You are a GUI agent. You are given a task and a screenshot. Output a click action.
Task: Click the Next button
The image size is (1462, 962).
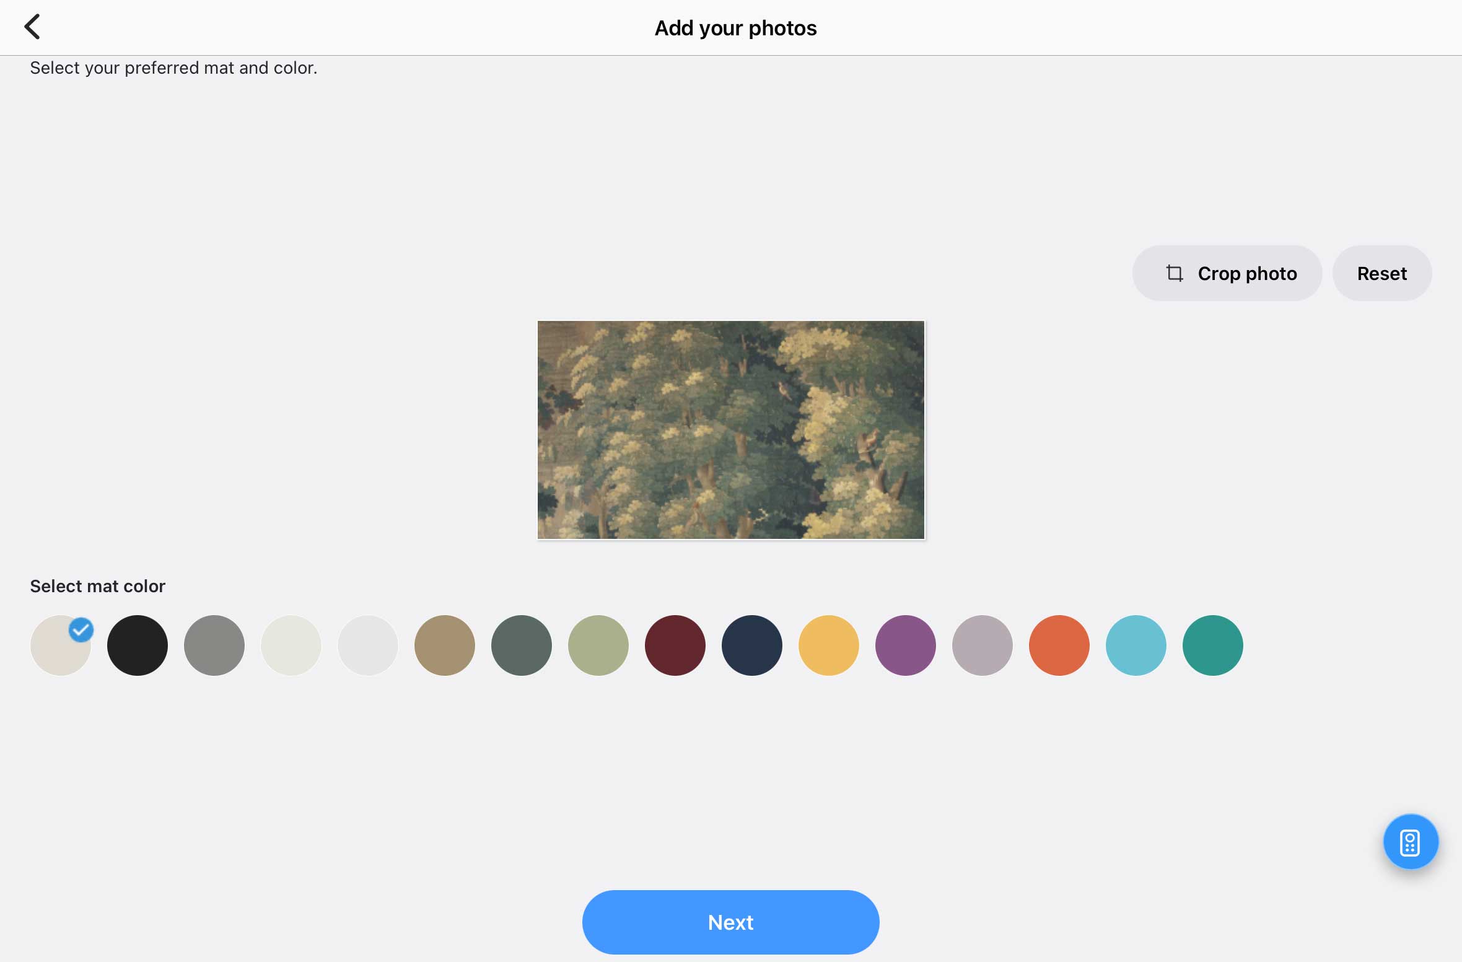(730, 922)
